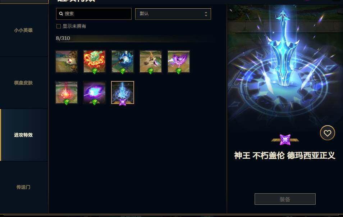This screenshot has width=343, height=217.
Task: Select the first default attack effect thumbnail
Action: tap(67, 62)
